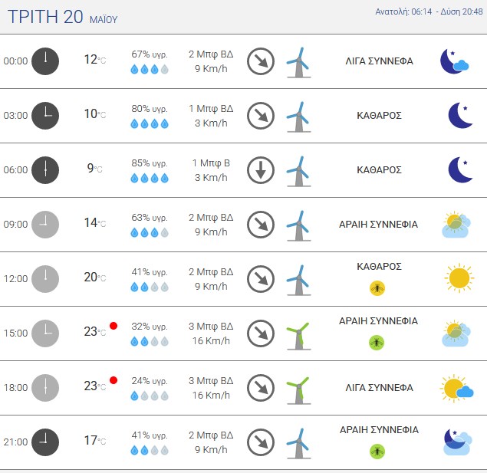
Task: Click the 9°C temperature at 06:00
Action: [95, 168]
